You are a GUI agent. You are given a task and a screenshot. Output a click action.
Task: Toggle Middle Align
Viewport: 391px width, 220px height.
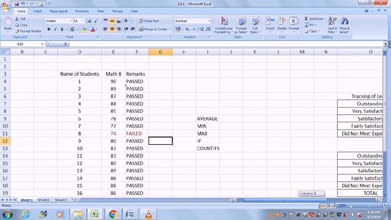(x=112, y=21)
